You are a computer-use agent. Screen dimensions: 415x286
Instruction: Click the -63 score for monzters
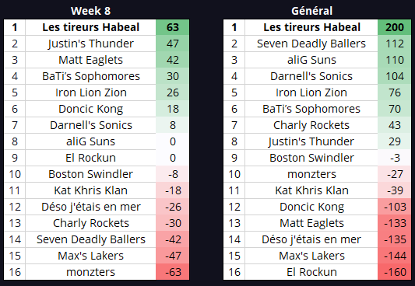coord(173,272)
